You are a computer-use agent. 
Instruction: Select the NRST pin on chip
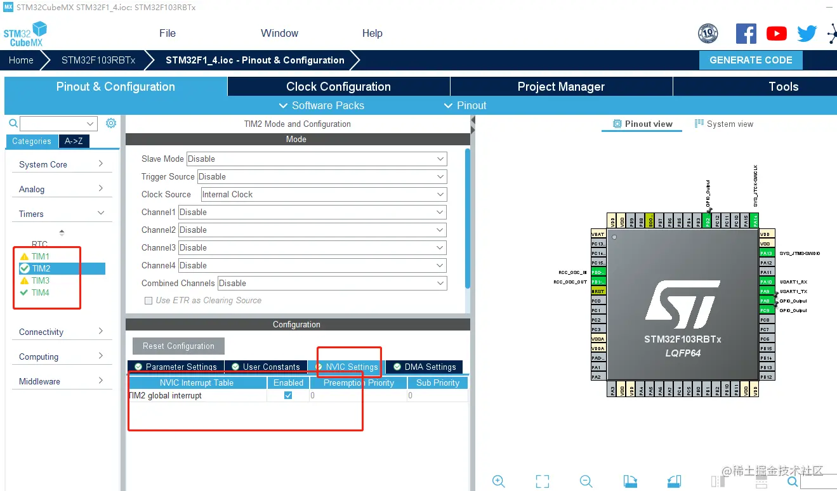[598, 291]
